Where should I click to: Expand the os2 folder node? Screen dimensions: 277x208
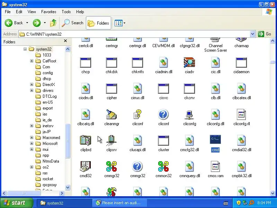point(32,167)
